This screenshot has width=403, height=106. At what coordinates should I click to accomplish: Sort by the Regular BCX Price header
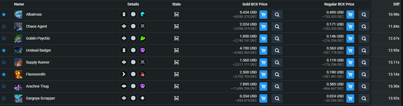coord(339,4)
